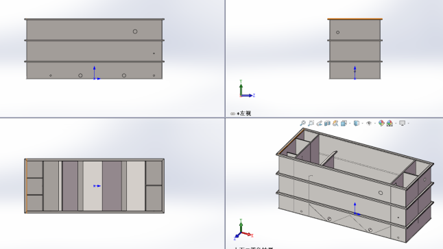
Task: Open the Apply Scene dropdown arrow
Action: click(x=396, y=123)
